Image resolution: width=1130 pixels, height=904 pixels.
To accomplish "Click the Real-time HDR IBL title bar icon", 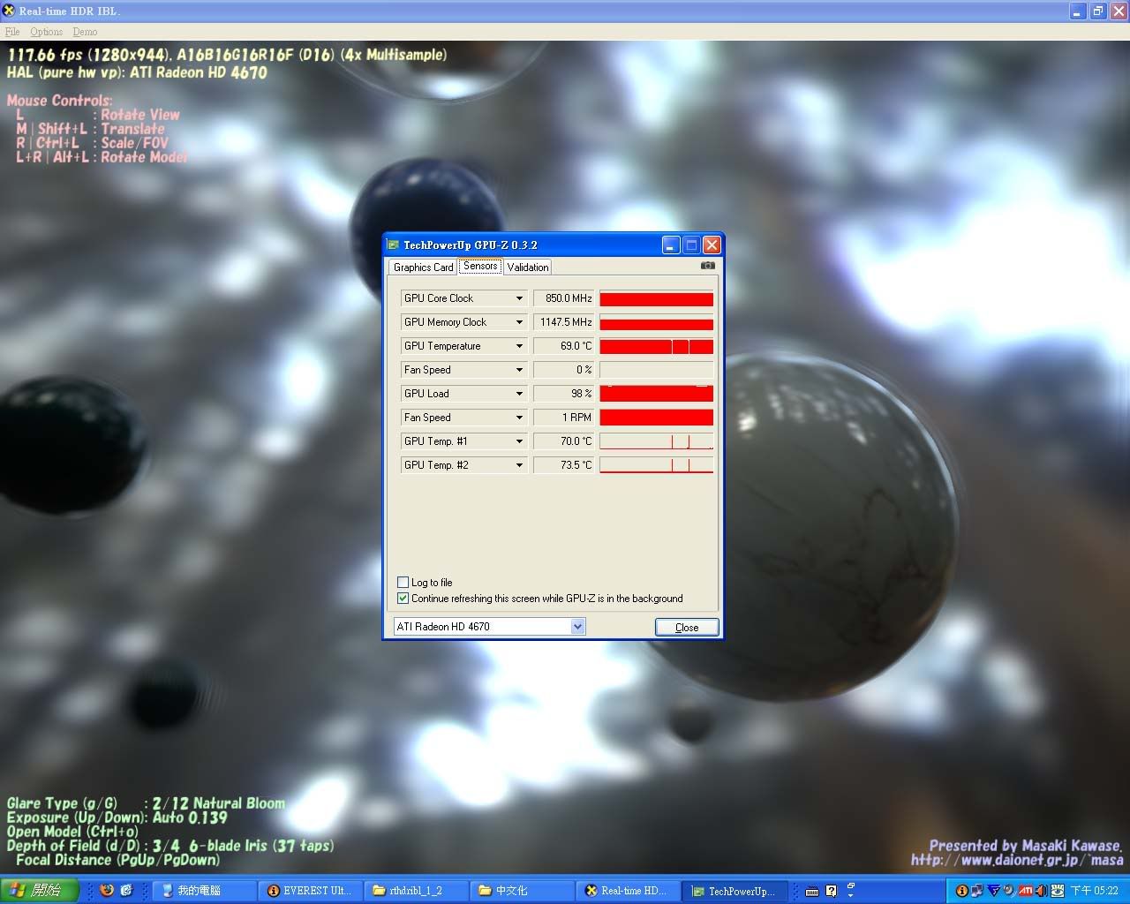I will point(9,11).
